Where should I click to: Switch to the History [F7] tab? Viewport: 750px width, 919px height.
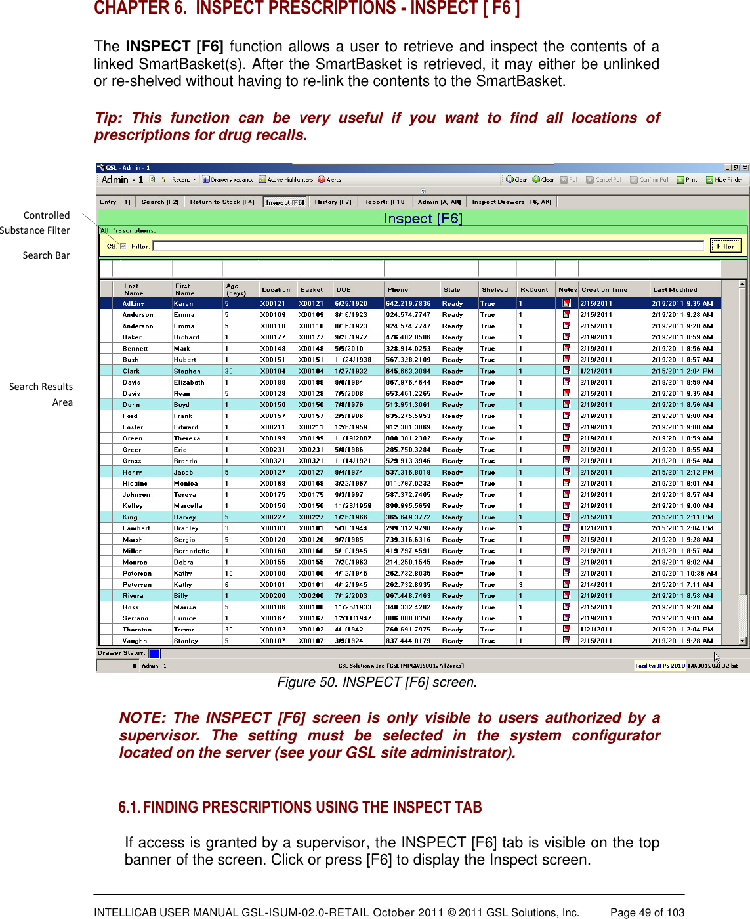point(333,202)
